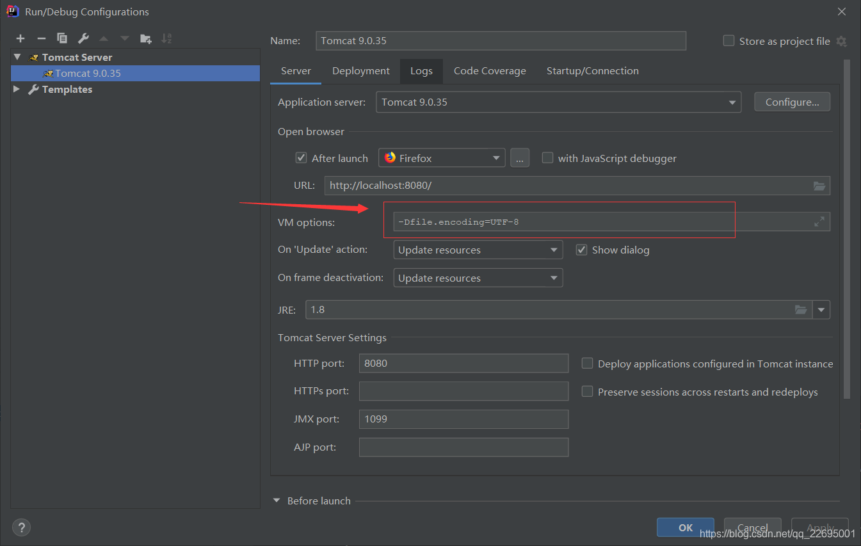This screenshot has height=546, width=861.
Task: Open the Store as project file gear
Action: (841, 41)
